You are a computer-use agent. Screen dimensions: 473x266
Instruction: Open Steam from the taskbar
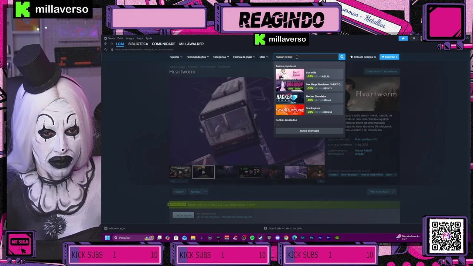pos(261,238)
